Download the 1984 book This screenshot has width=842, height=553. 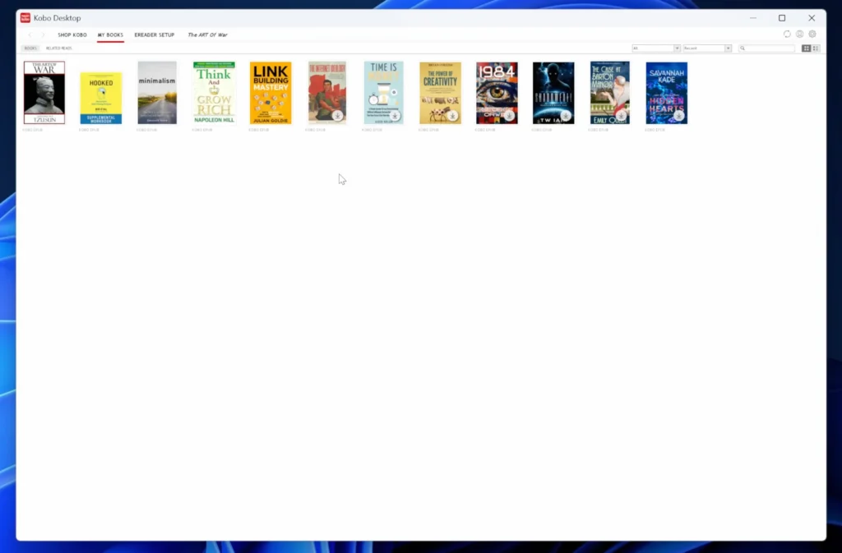(508, 115)
